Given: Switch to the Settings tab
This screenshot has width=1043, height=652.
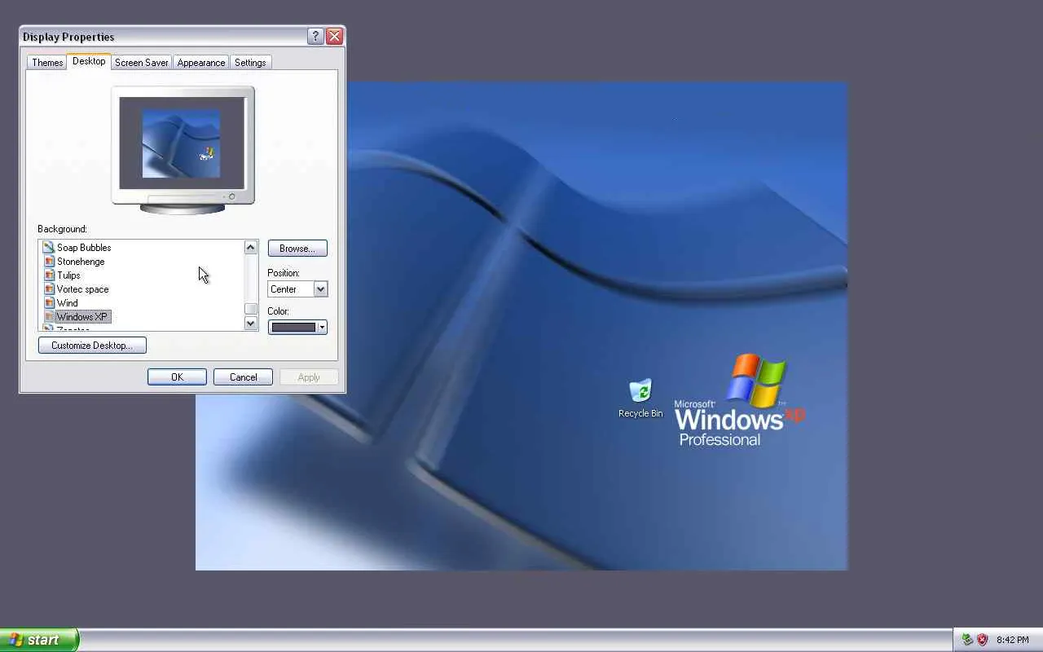Looking at the screenshot, I should tap(250, 63).
